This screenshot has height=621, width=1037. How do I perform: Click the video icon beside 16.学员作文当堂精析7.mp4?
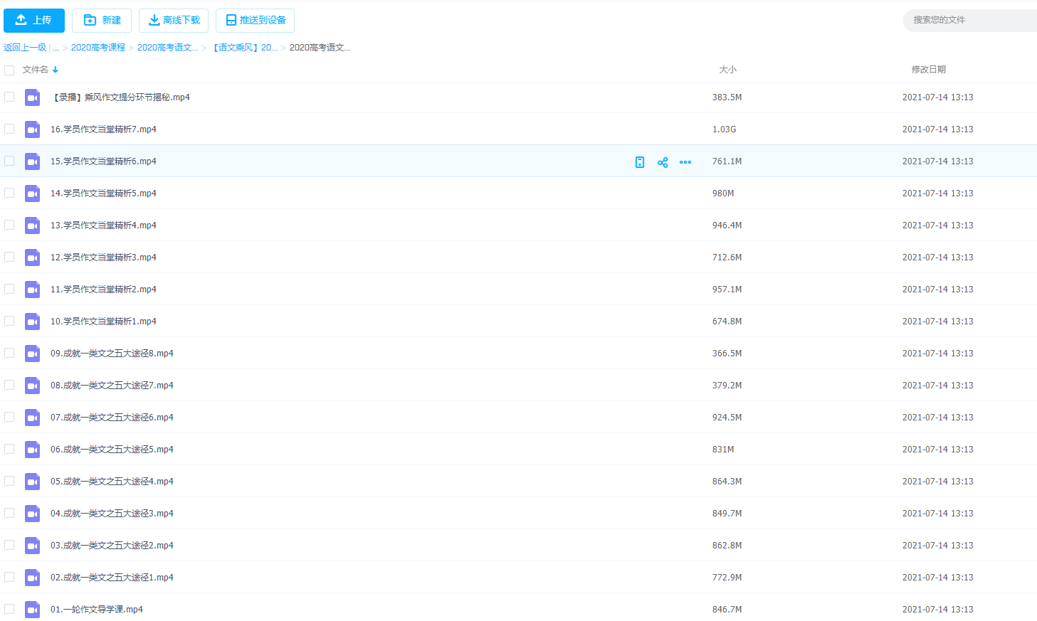pyautogui.click(x=33, y=129)
